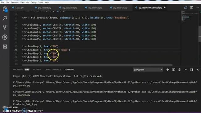
Task: Switch to the py_insert.py tab
Action: (45, 8)
